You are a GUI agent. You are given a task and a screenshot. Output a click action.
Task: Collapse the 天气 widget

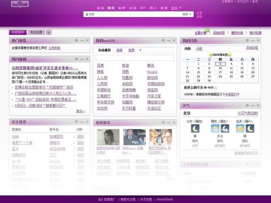253,105
